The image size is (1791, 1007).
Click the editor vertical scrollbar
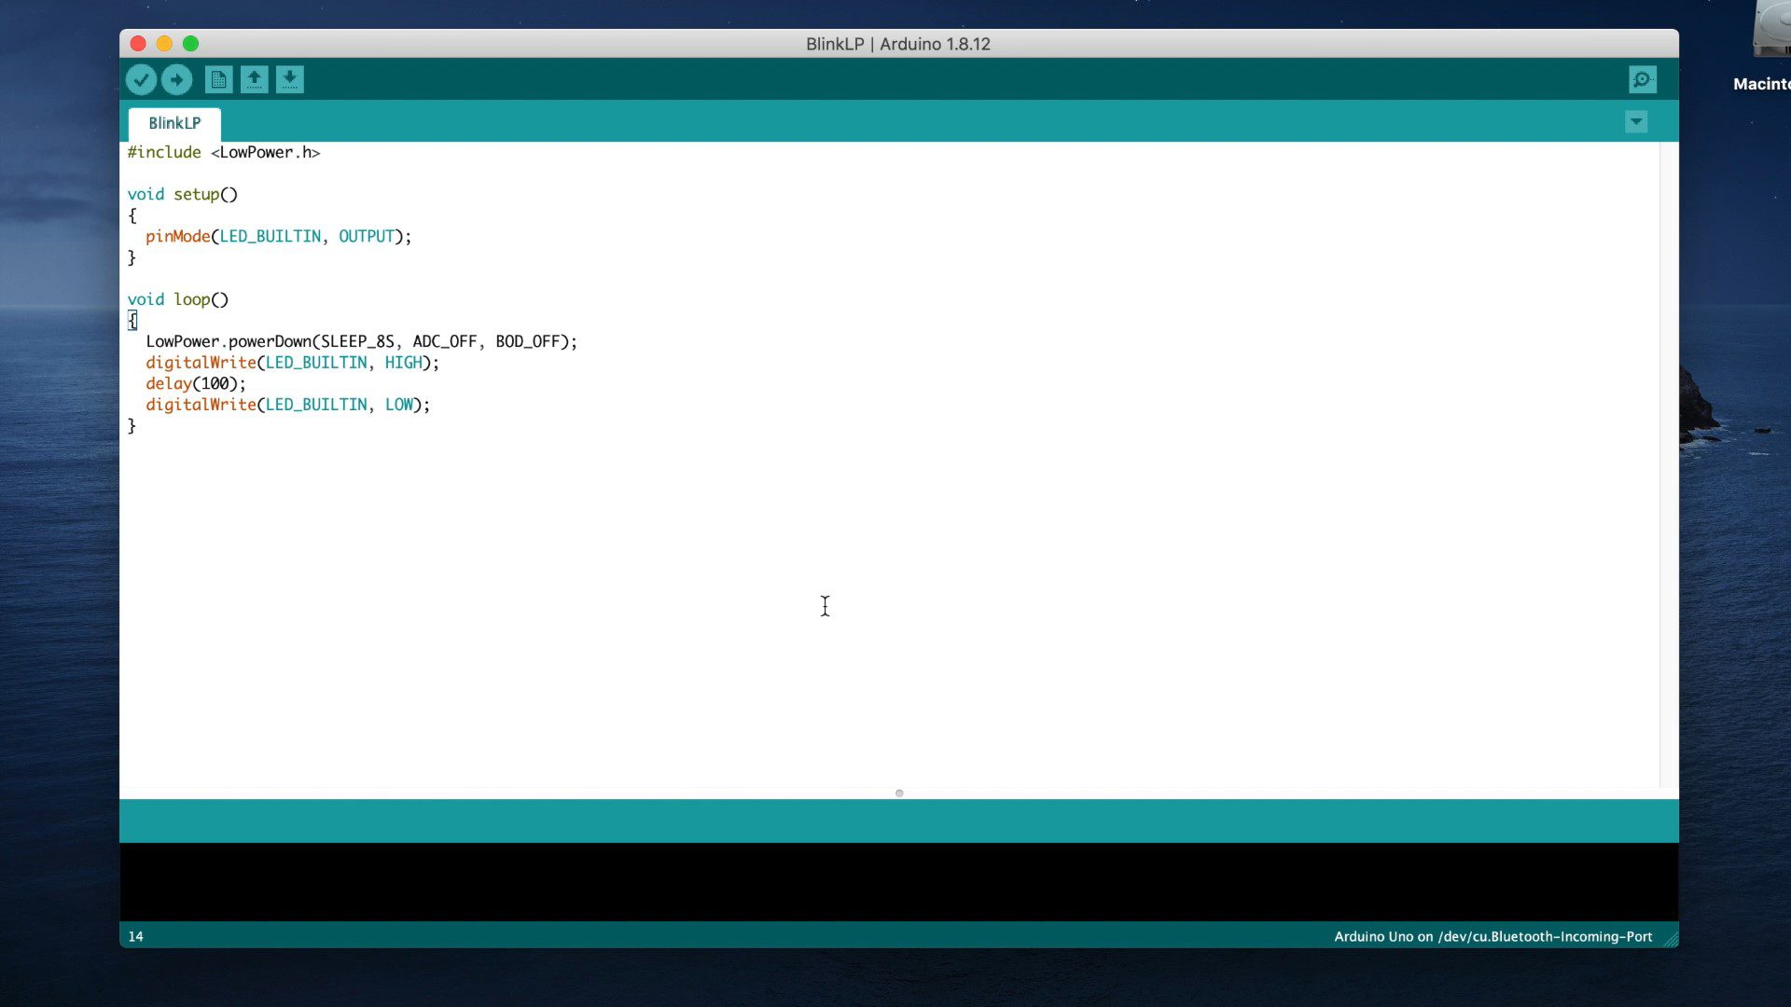pyautogui.click(x=1668, y=466)
